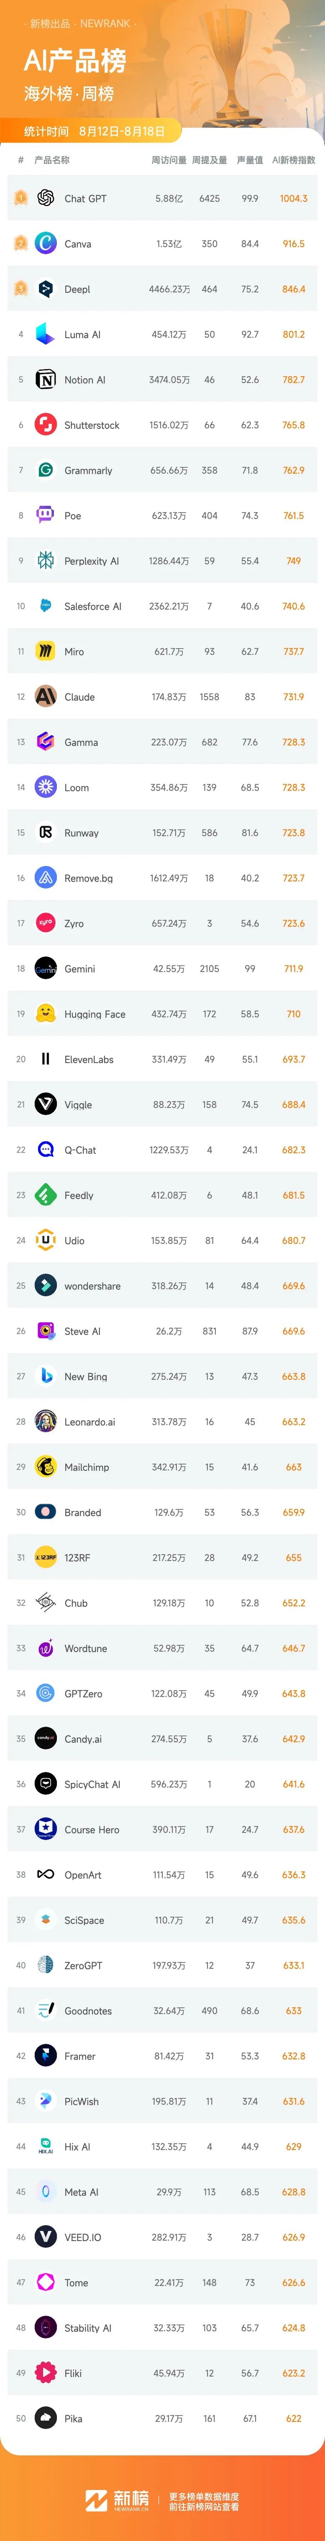Screen dimensions: 325x2541
Task: Select the ElevenLabs pause-bar icon
Action: pos(45,1059)
